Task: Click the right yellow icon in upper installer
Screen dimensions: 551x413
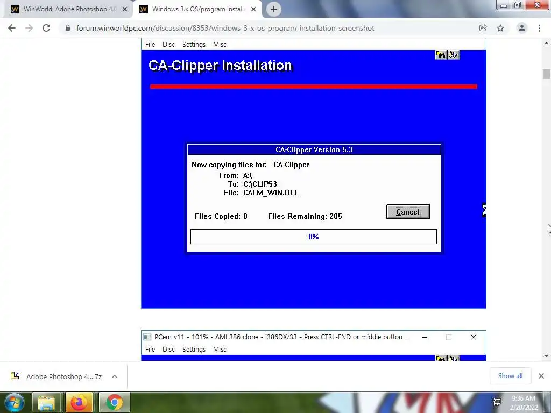Action: click(453, 55)
